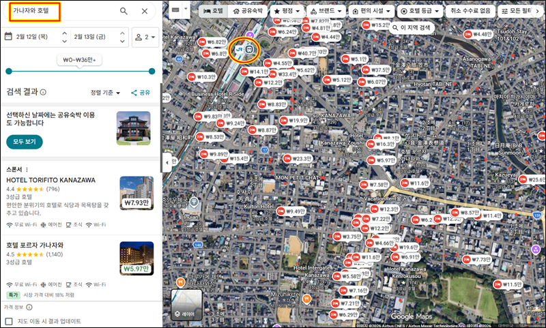Open the HOTEL TORIFITO KANAZAWA listing
The image size is (546, 328).
(x=51, y=180)
